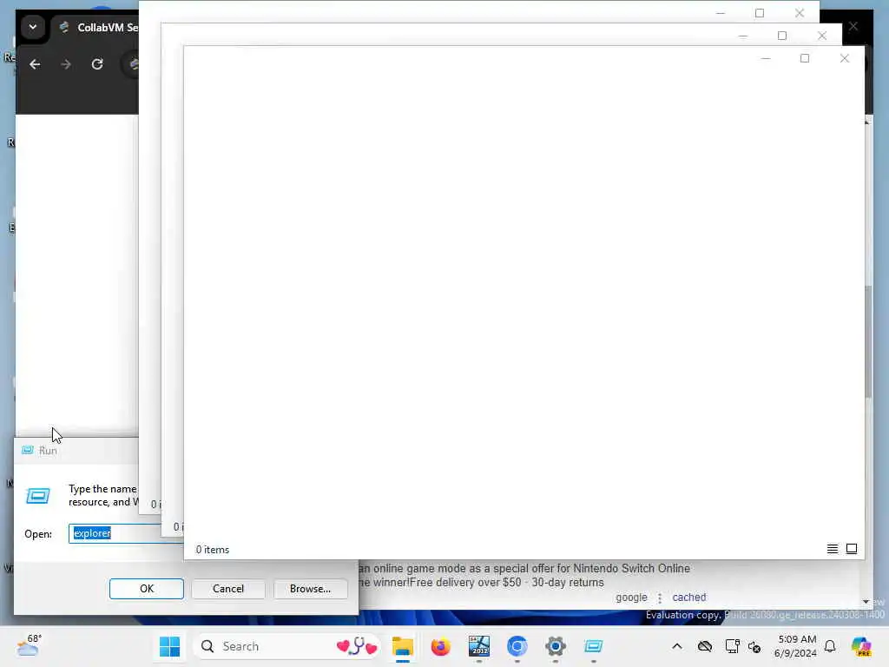
Task: Show hidden system tray icons
Action: (677, 646)
